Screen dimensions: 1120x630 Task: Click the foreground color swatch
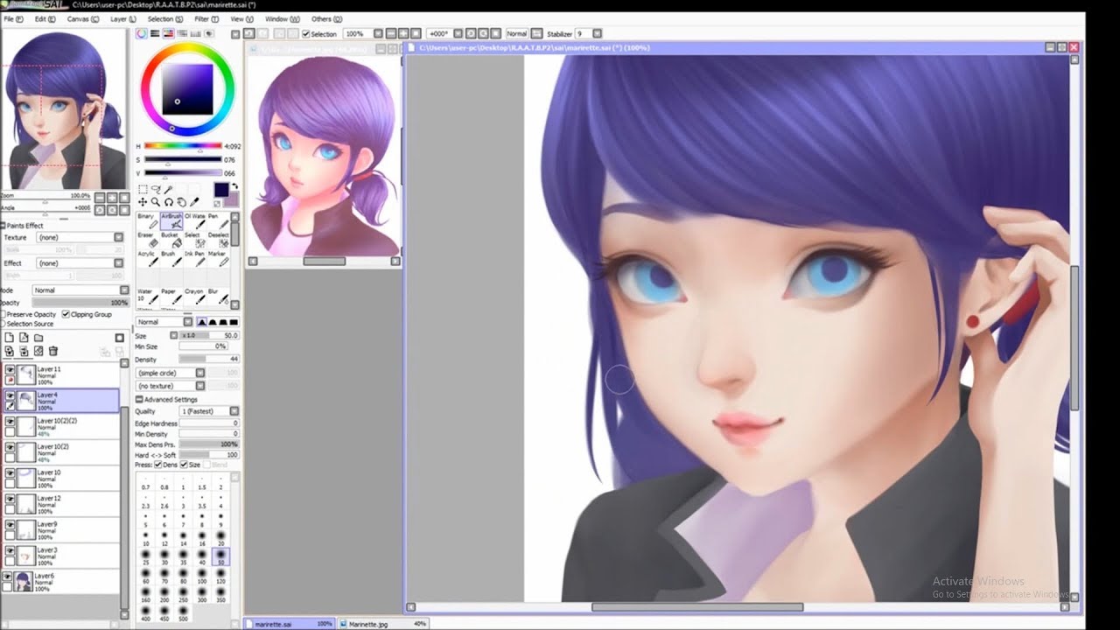pyautogui.click(x=220, y=189)
